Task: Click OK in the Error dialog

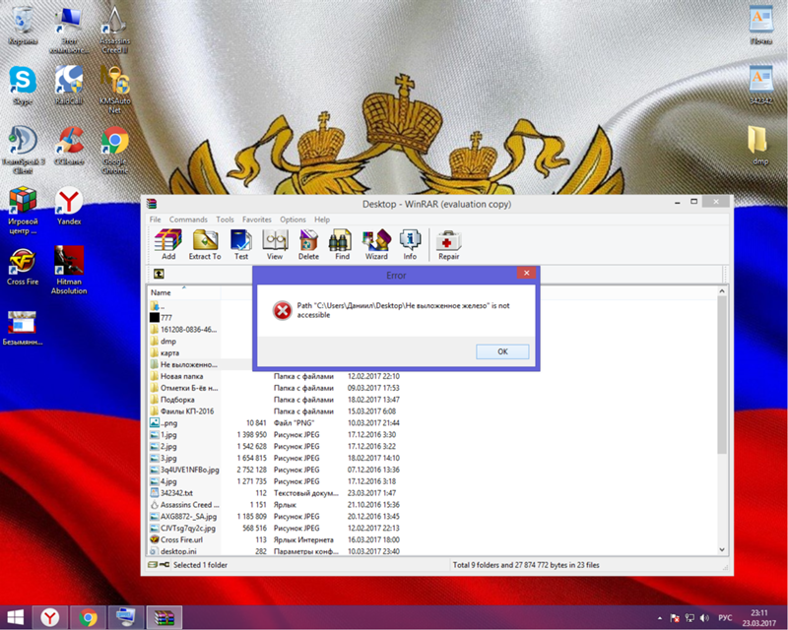Action: [x=502, y=351]
